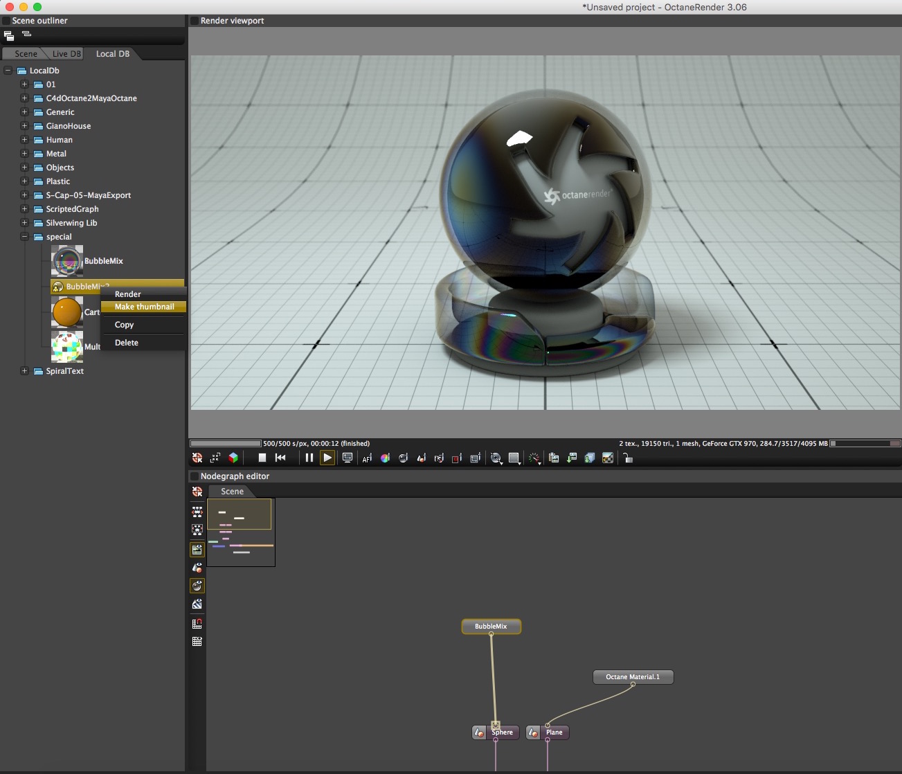The image size is (902, 774).
Task: Click the play render button
Action: tap(327, 458)
